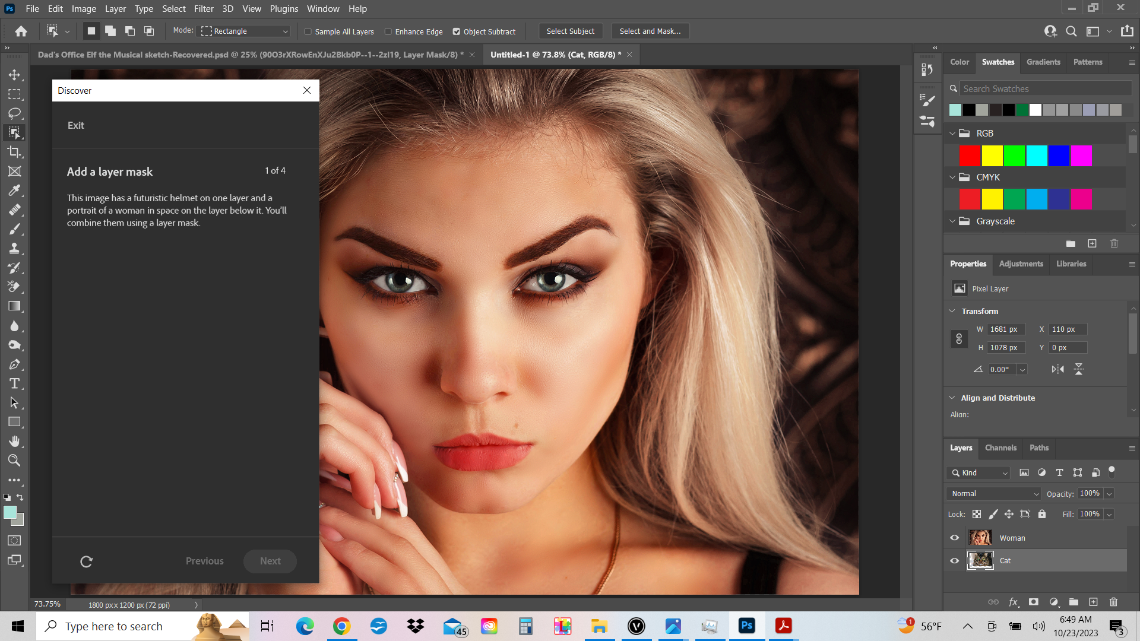Collapse the CMYK swatch group
1140x641 pixels.
(954, 177)
